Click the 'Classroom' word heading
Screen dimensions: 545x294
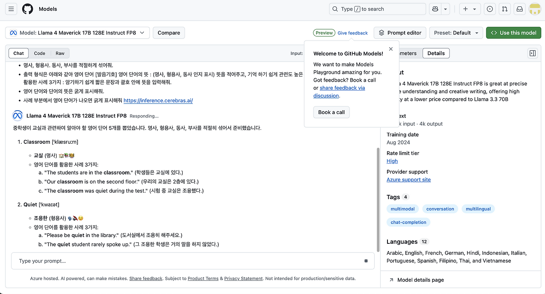coord(37,142)
